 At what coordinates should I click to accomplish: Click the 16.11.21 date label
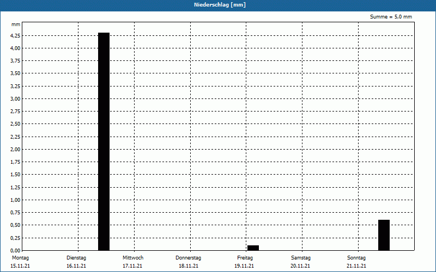point(76,266)
